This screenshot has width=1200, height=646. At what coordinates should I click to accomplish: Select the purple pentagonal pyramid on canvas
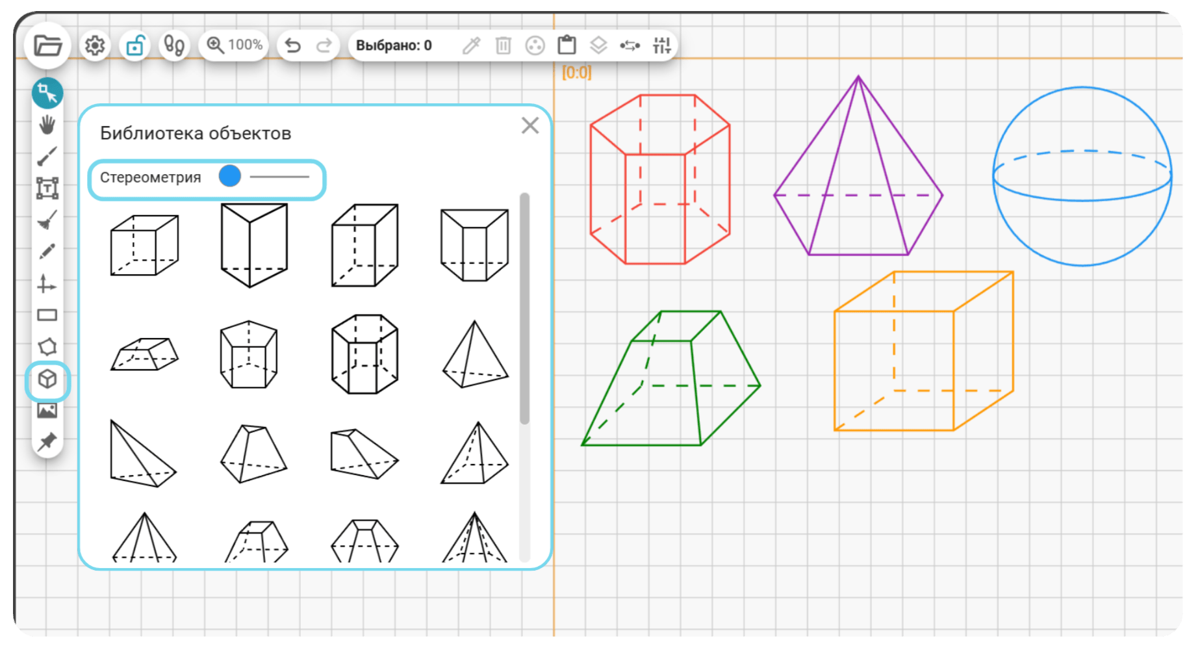(x=858, y=166)
